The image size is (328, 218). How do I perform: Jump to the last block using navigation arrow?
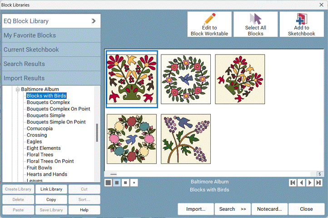[x=318, y=183]
